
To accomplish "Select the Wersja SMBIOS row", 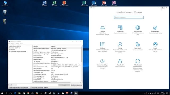I will pos(57,69).
